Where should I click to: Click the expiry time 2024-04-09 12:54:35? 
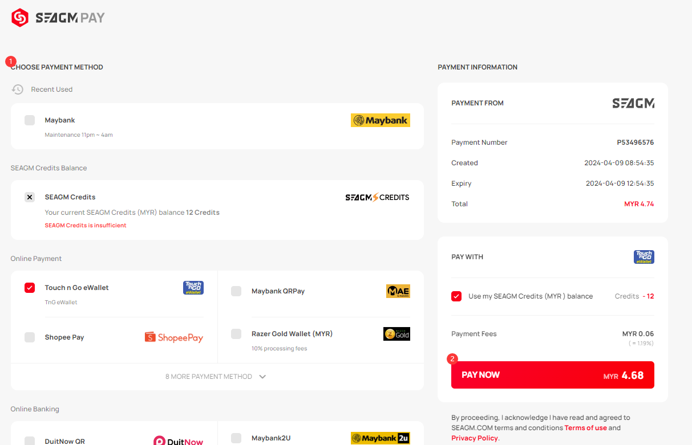pyautogui.click(x=620, y=183)
